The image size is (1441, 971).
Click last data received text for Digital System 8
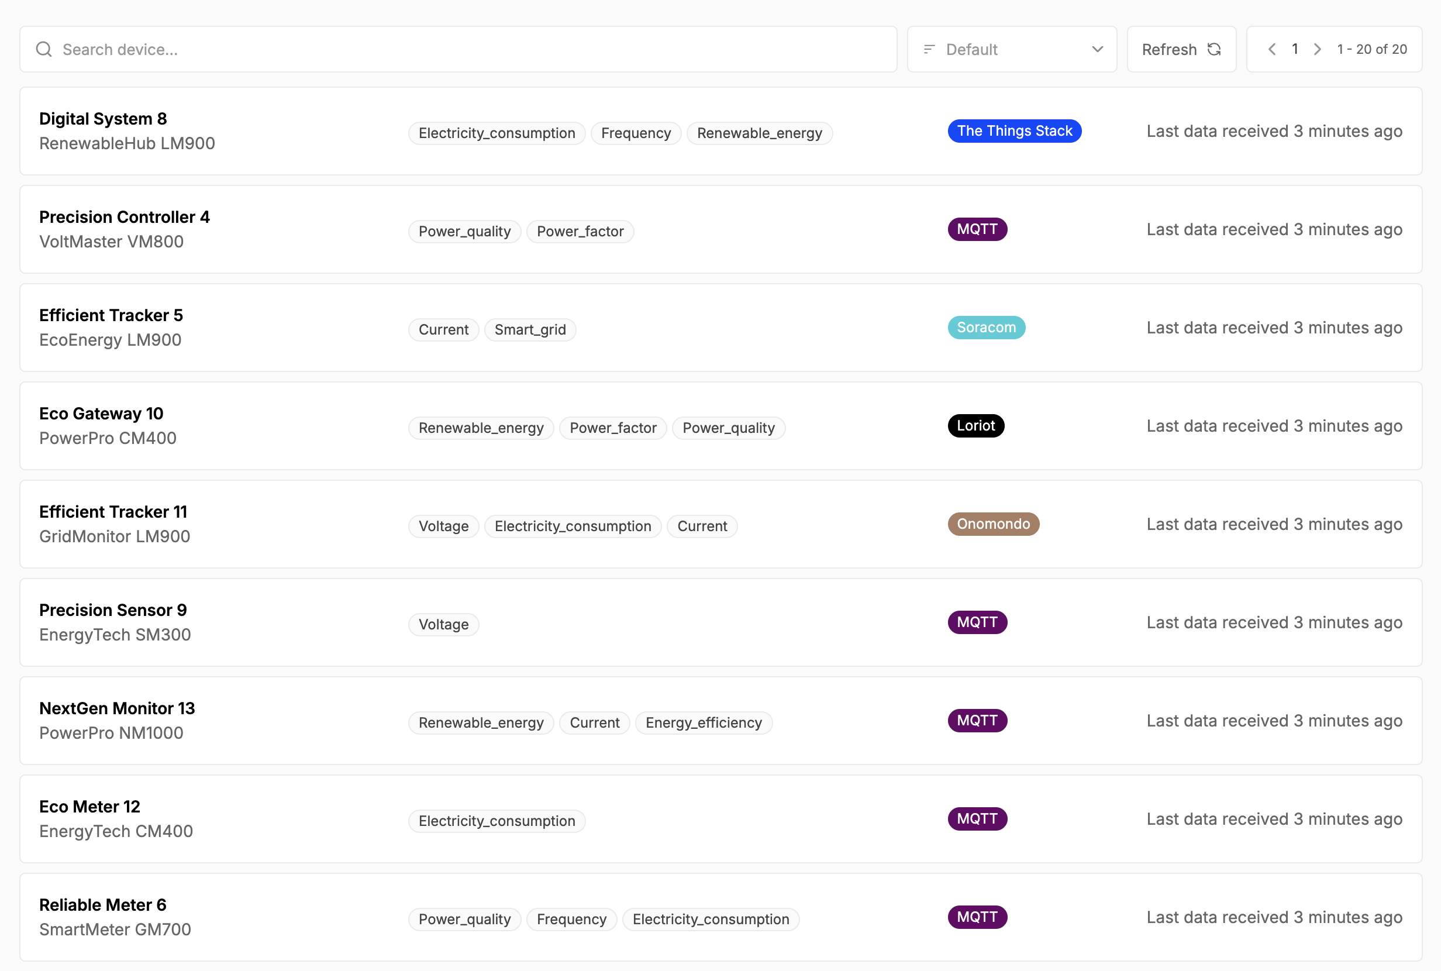[x=1274, y=131]
